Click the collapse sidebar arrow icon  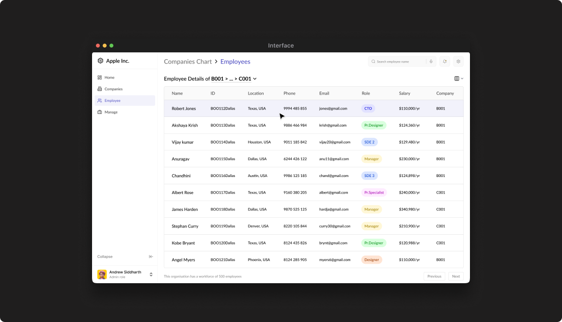151,257
